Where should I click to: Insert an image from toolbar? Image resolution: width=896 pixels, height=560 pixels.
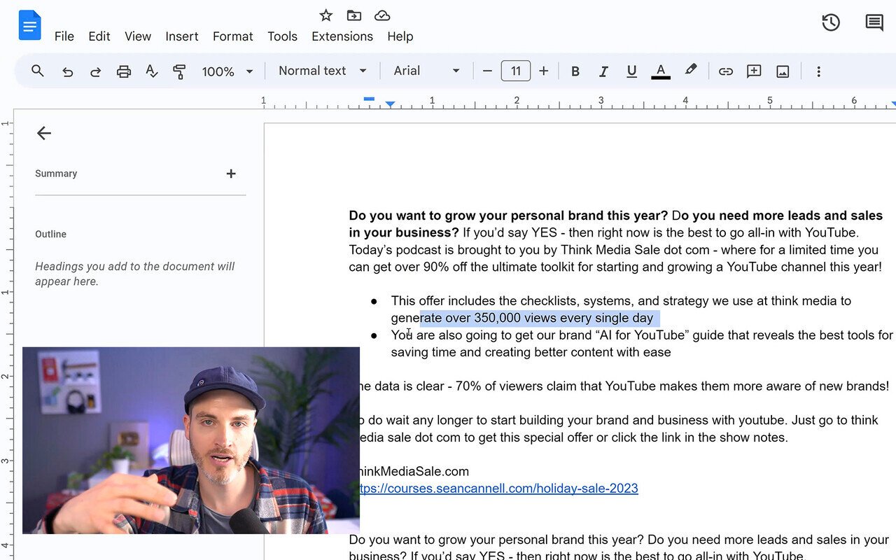(783, 71)
